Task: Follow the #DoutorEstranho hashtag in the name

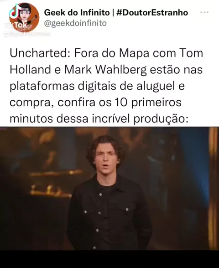Action: (152, 12)
